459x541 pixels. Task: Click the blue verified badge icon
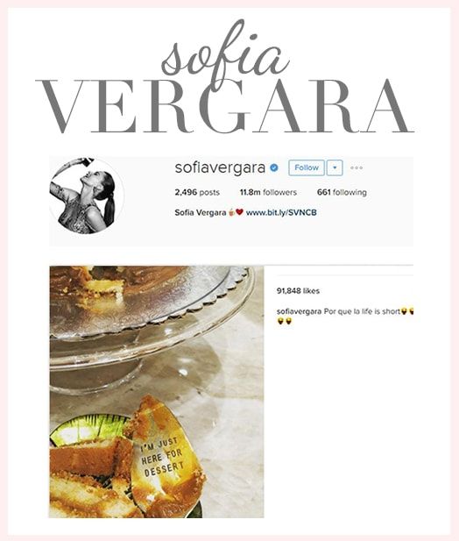(274, 168)
